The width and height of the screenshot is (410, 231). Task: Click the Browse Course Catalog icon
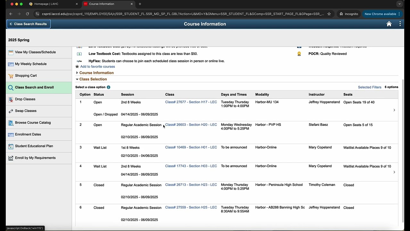coord(11,123)
